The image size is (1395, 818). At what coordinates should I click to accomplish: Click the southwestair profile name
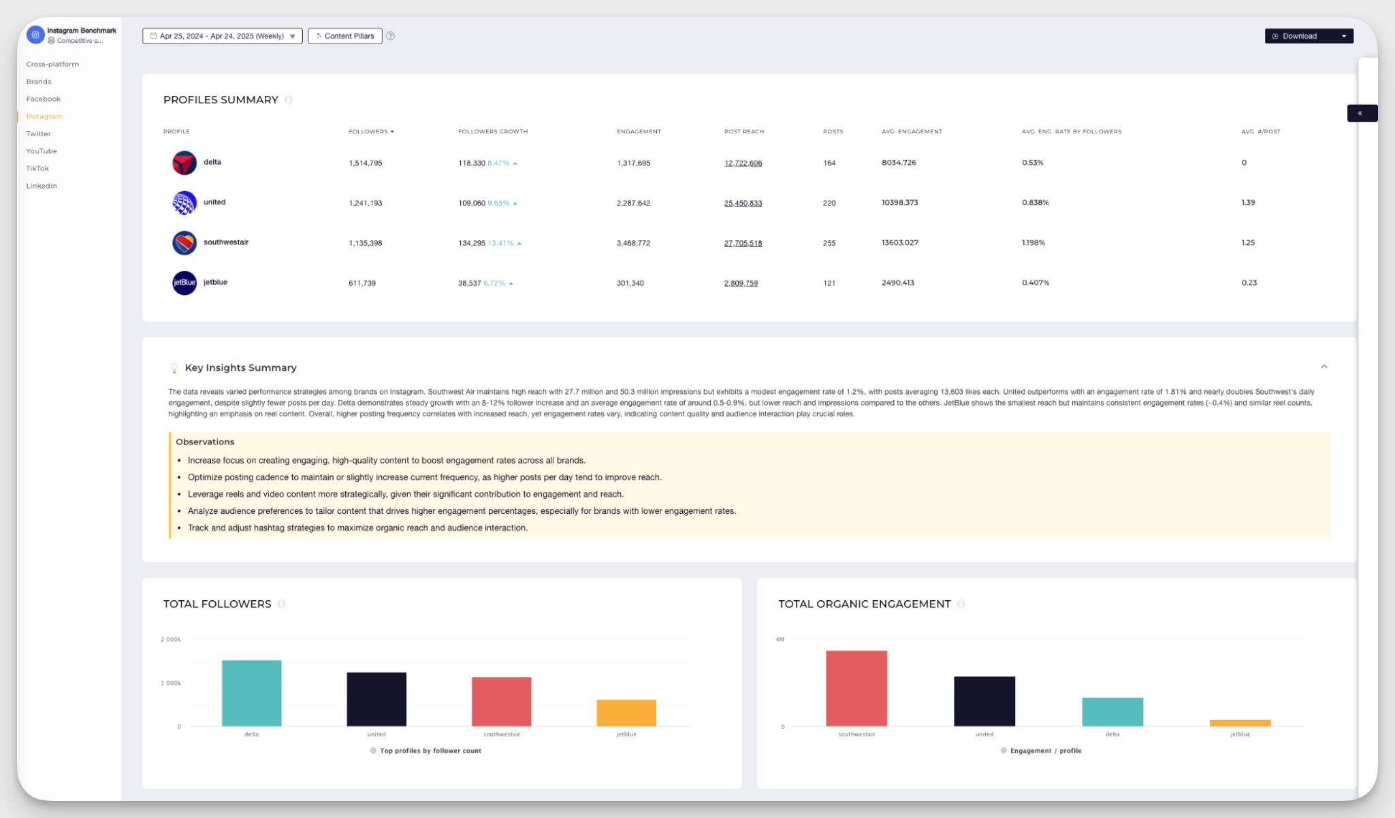pyautogui.click(x=226, y=242)
